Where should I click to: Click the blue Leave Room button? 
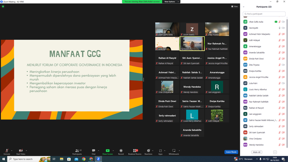point(231,152)
